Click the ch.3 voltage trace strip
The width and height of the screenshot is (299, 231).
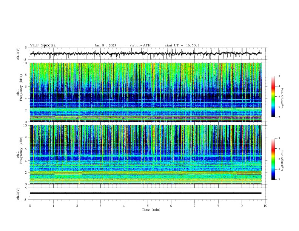(145, 193)
